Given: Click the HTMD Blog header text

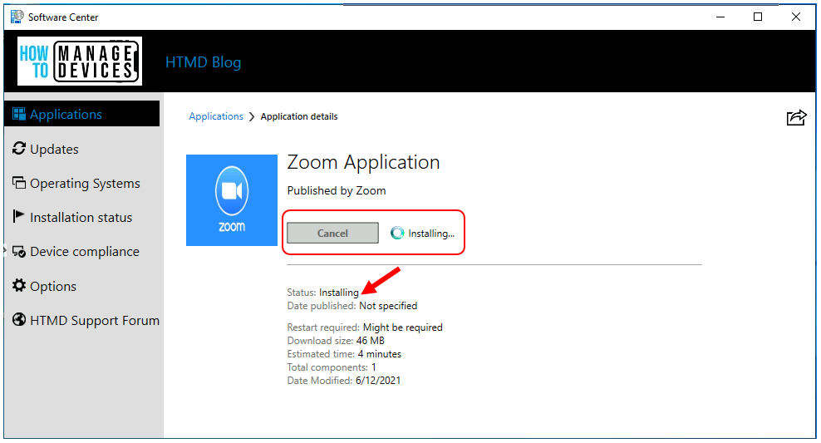Looking at the screenshot, I should pos(203,62).
